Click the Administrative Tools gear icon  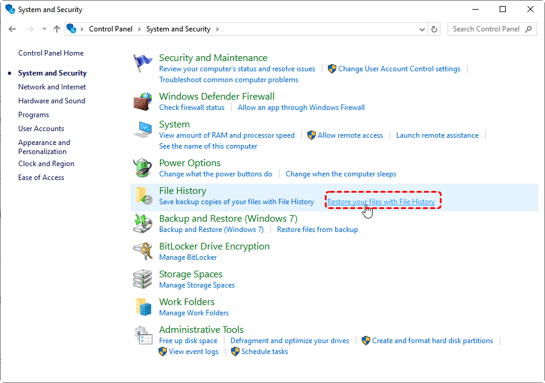click(143, 335)
